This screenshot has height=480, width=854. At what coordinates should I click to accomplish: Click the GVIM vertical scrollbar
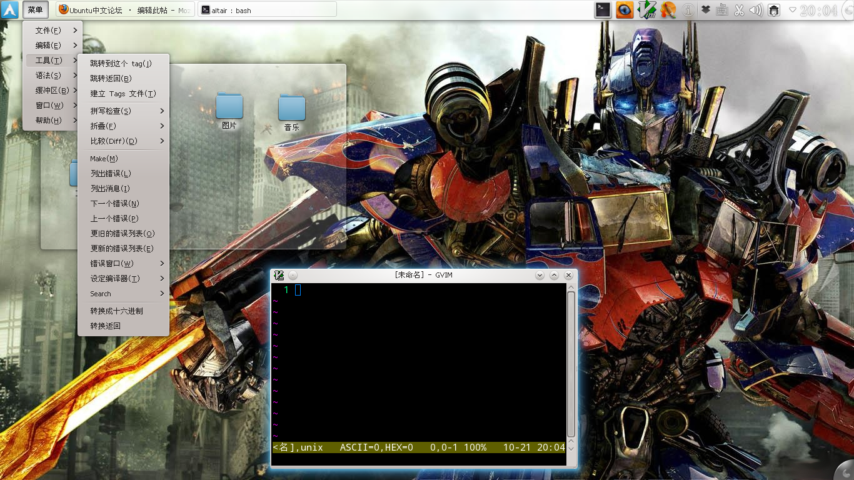[x=571, y=364]
